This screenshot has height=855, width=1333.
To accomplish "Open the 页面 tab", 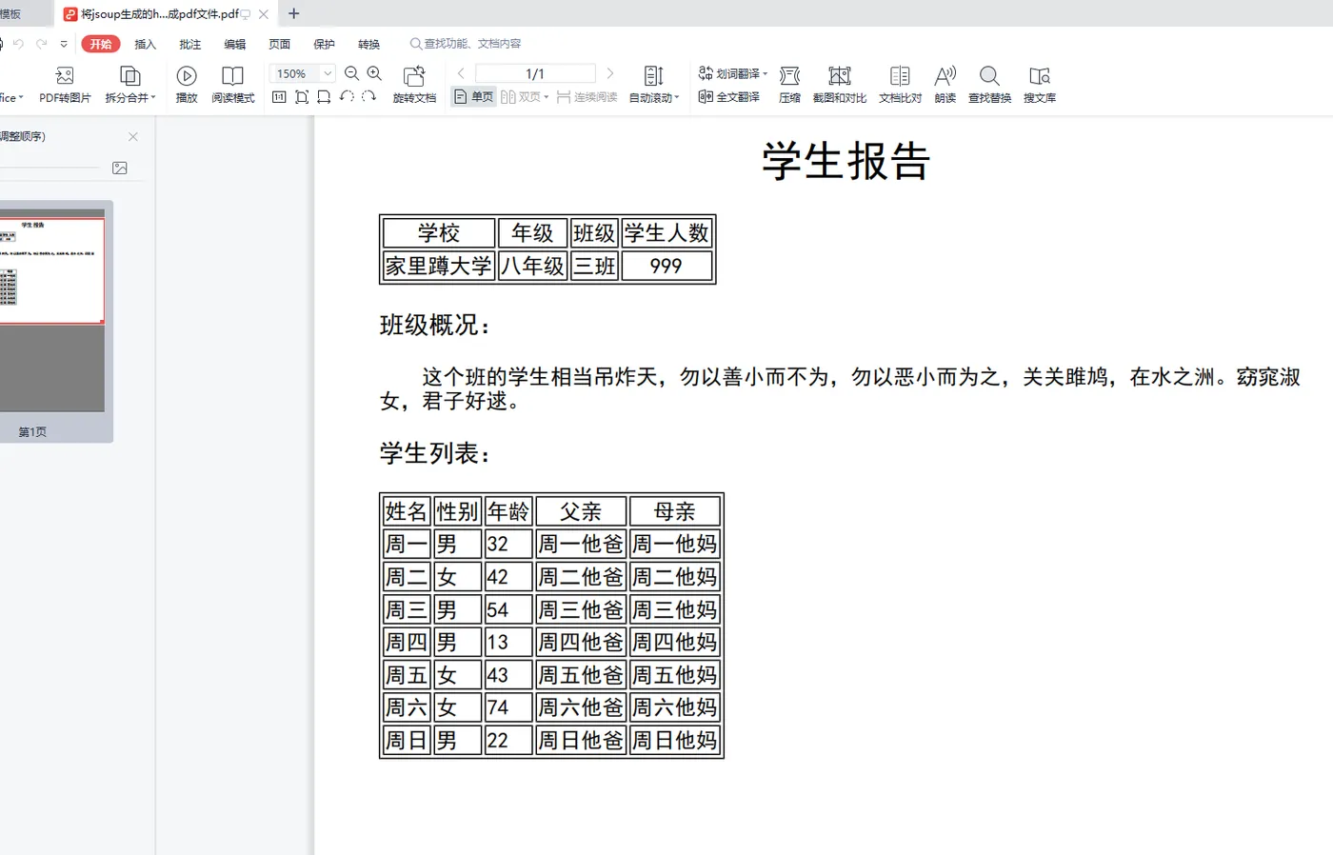I will pyautogui.click(x=280, y=44).
